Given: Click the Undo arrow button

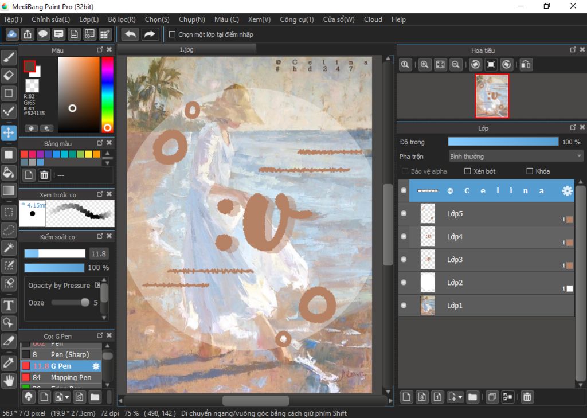Looking at the screenshot, I should point(130,34).
